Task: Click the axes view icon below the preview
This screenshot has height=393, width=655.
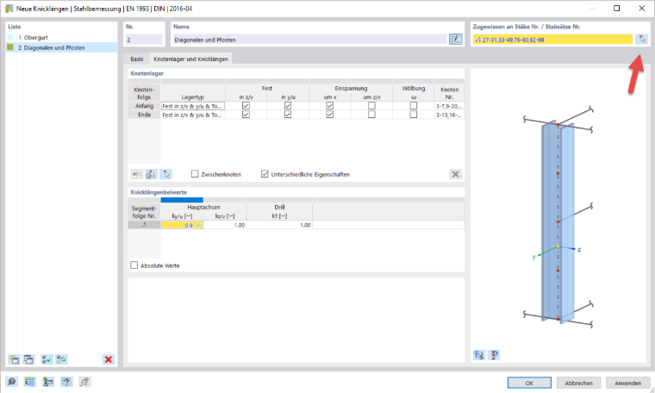Action: [479, 355]
